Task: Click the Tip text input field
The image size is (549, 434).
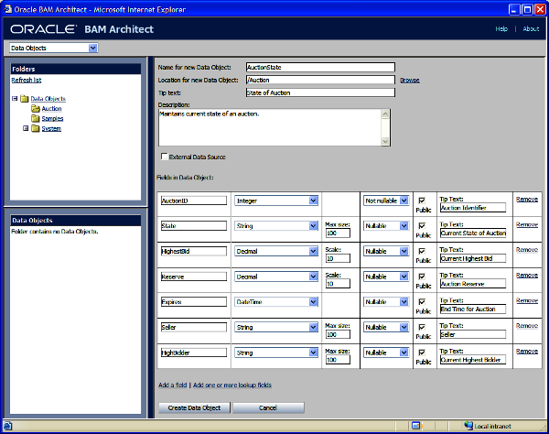Action: [320, 92]
